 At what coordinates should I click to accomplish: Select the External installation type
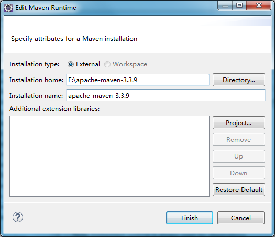click(71, 64)
